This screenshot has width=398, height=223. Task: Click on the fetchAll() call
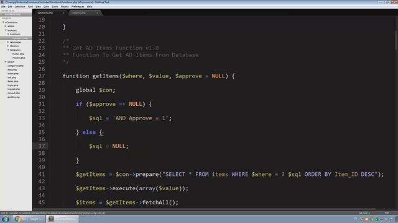(x=160, y=203)
